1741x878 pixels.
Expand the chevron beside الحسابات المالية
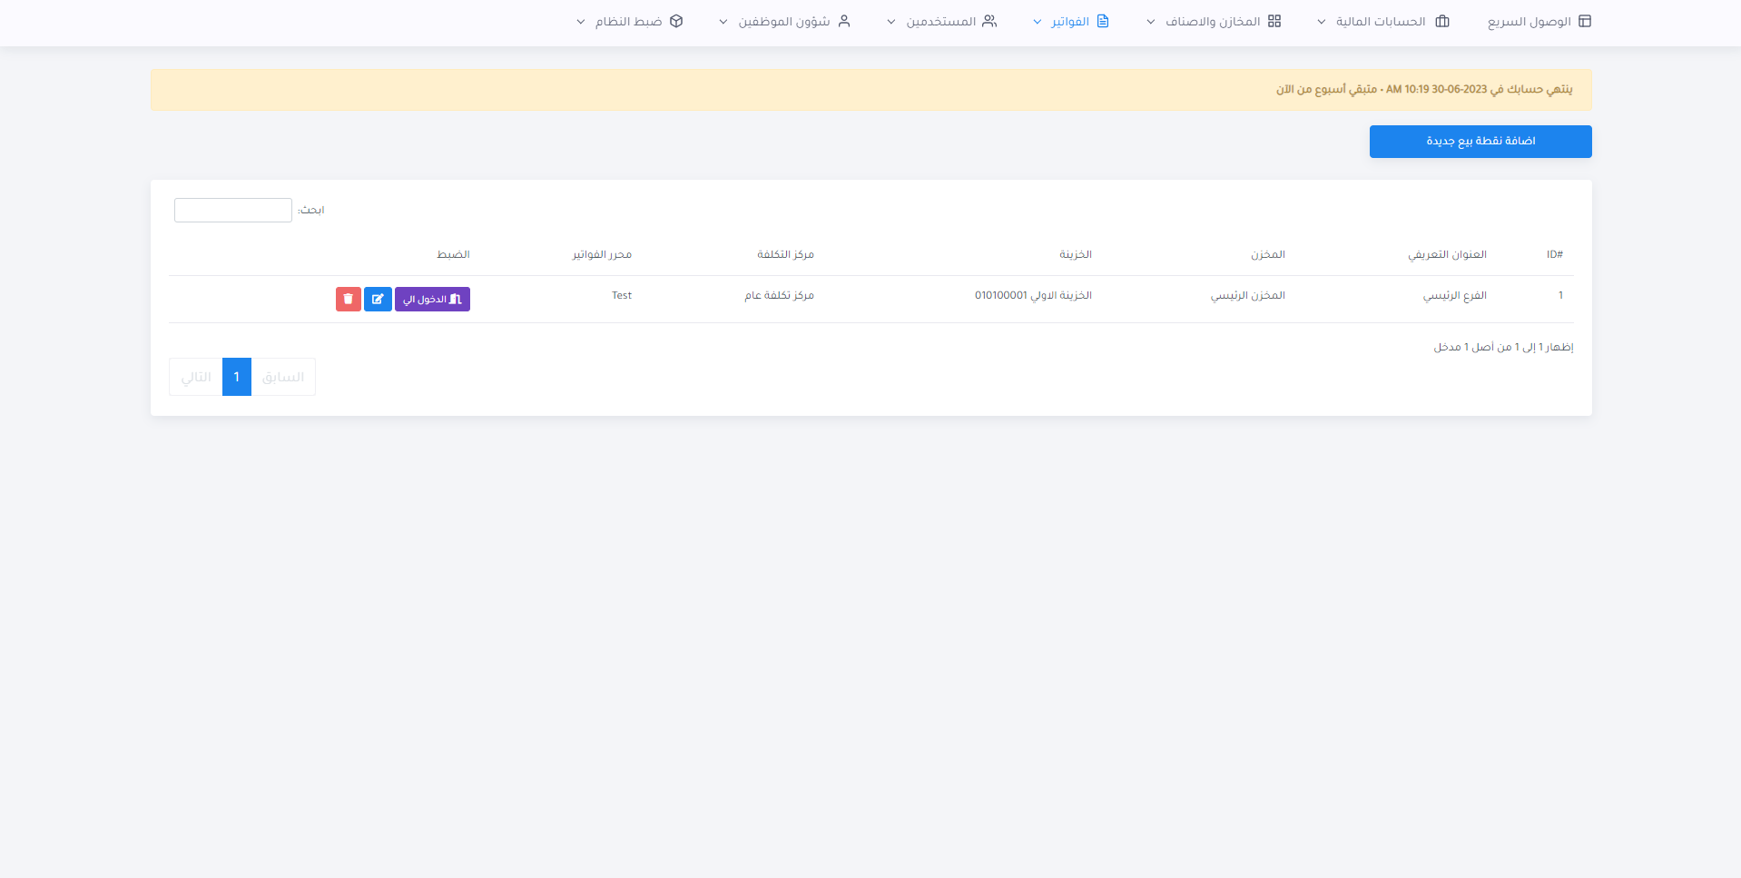tap(1322, 22)
